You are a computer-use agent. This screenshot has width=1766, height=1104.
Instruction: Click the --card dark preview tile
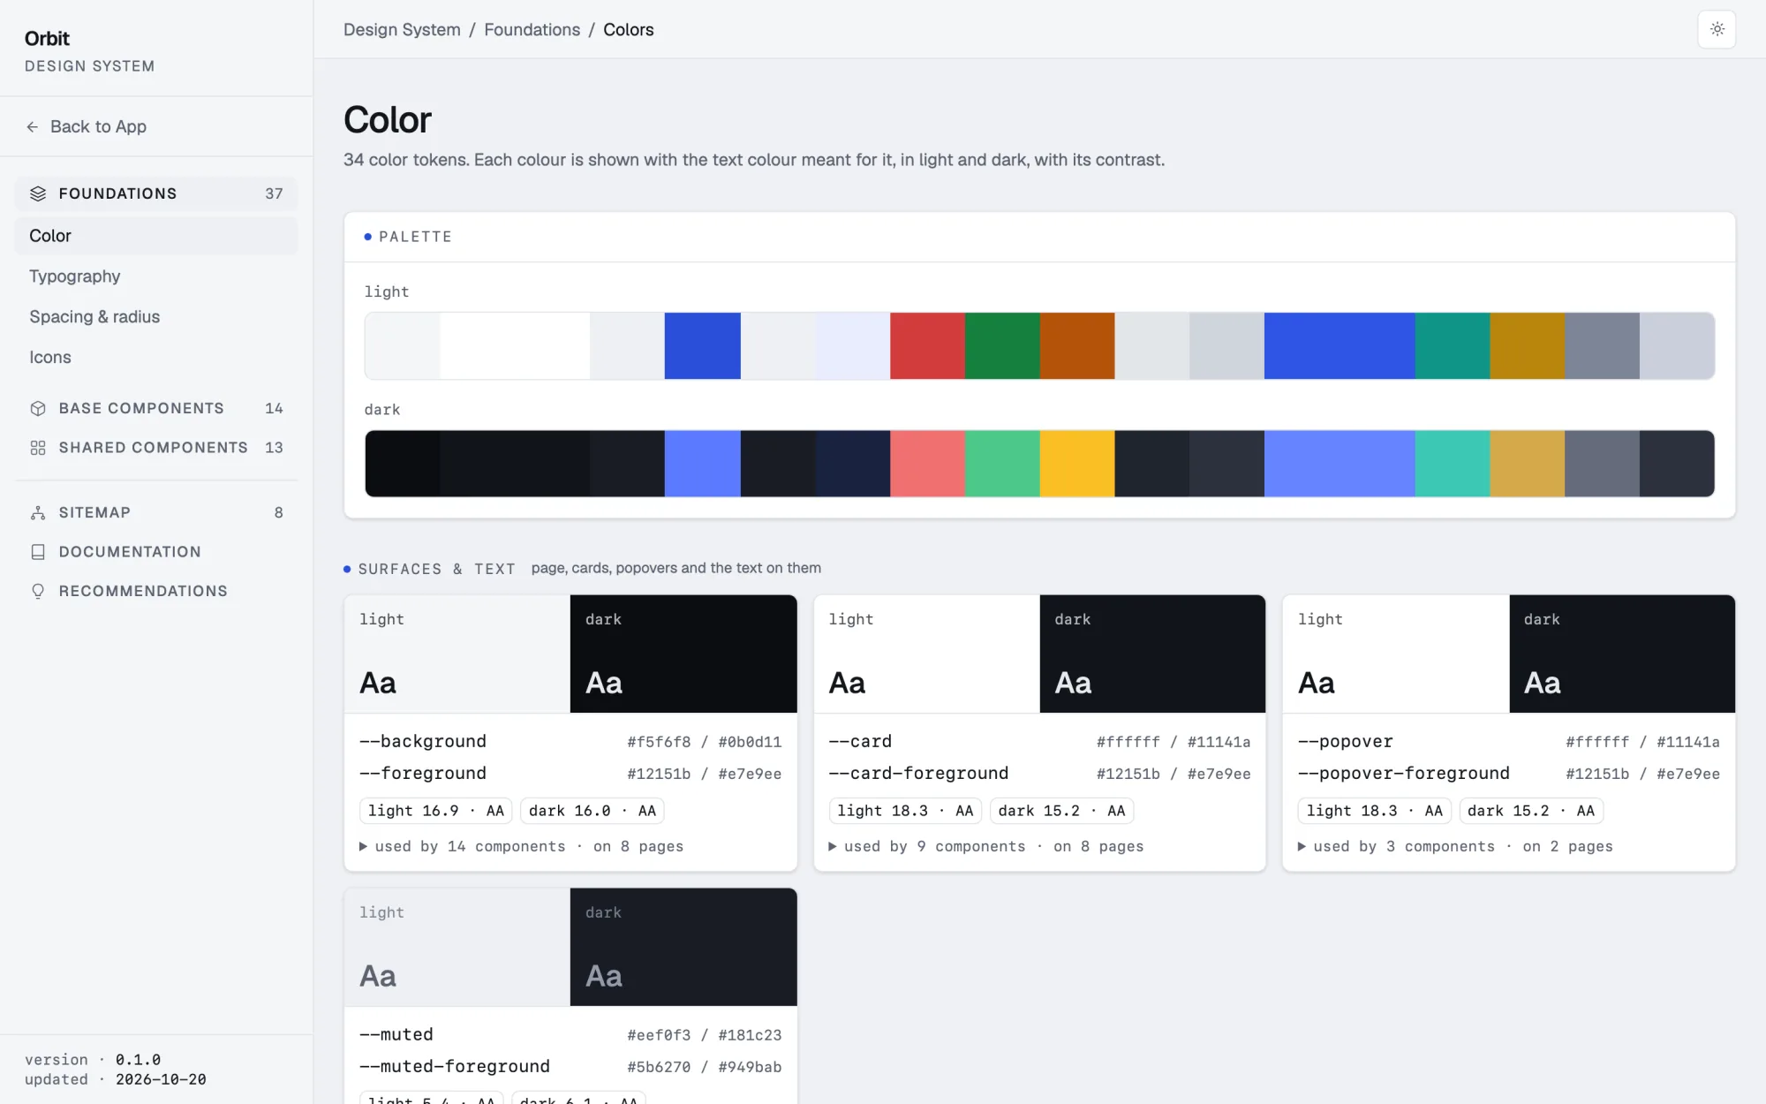(1152, 654)
